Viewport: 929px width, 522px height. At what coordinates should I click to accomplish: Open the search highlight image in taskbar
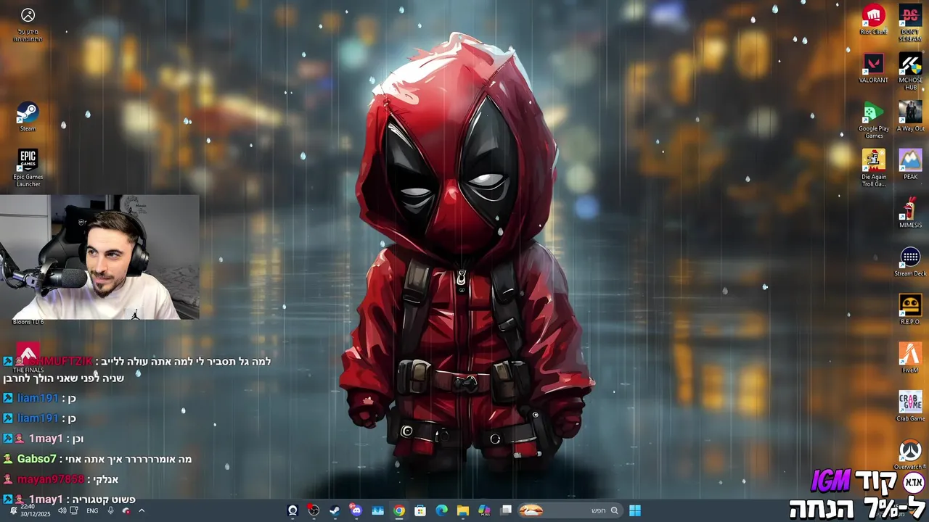point(531,510)
